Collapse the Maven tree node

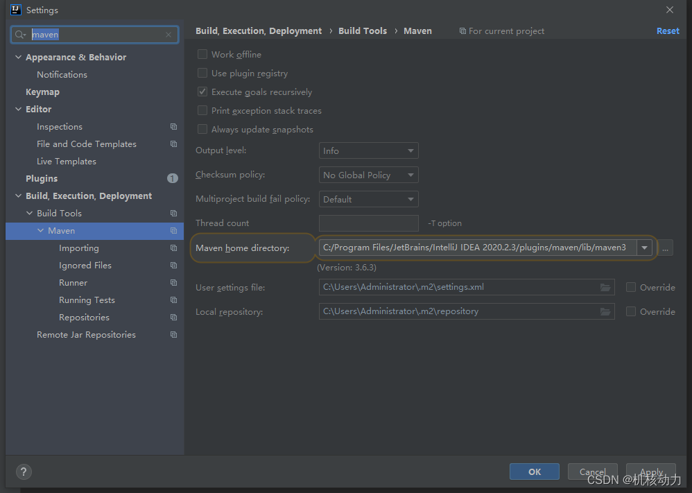click(41, 230)
